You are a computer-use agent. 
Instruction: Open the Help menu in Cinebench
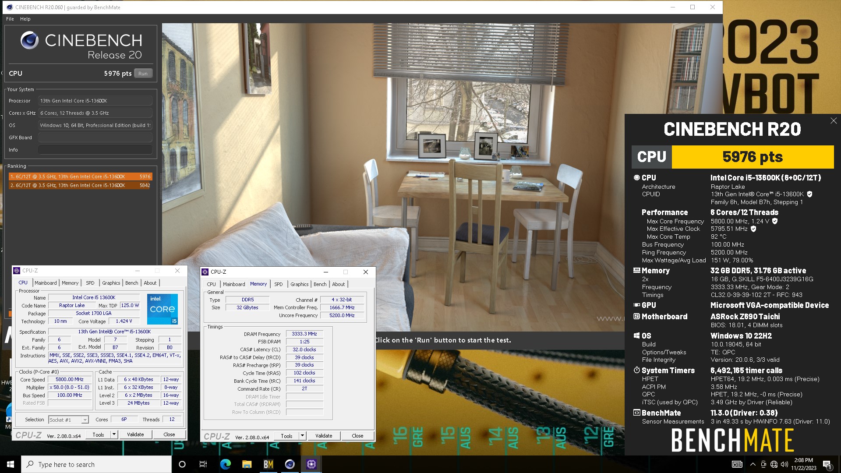point(25,19)
